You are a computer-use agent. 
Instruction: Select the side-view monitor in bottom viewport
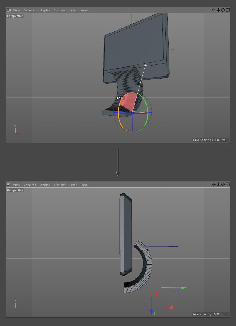[x=126, y=235]
